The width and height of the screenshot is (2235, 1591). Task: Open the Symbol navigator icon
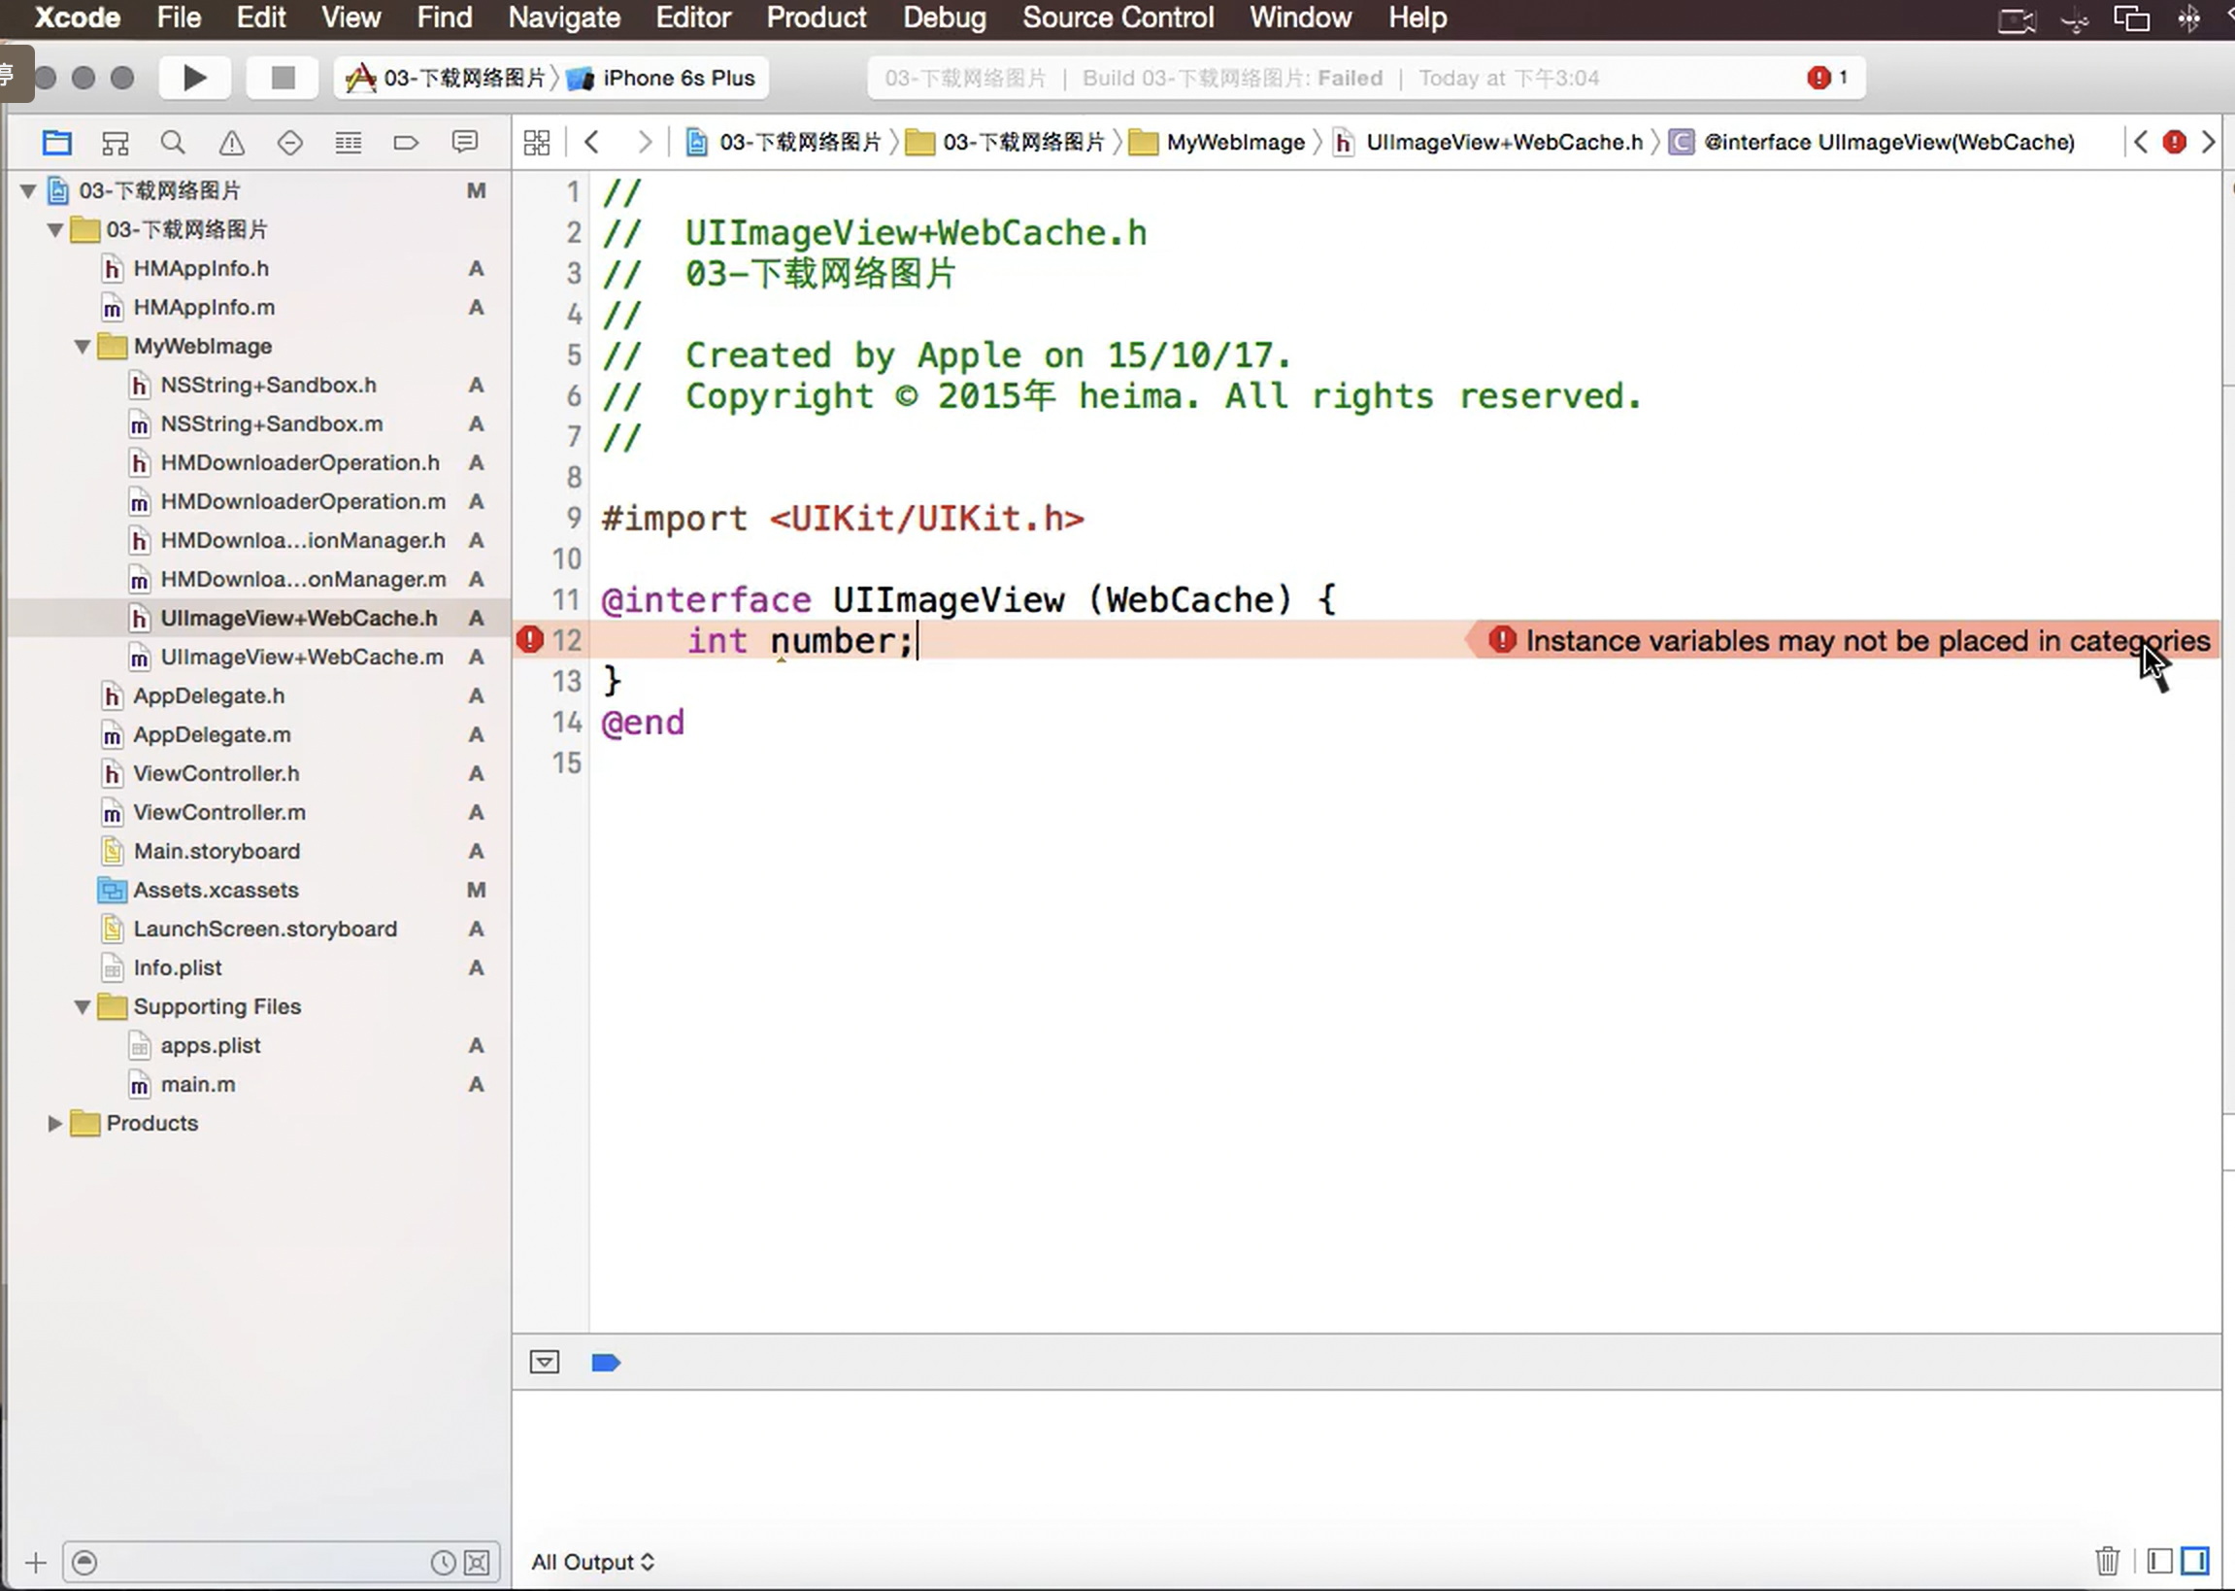coord(116,143)
